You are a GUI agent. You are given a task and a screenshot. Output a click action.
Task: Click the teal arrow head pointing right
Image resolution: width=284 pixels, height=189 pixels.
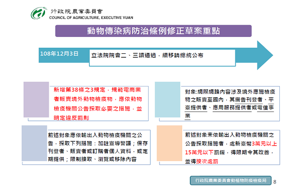tap(265, 55)
